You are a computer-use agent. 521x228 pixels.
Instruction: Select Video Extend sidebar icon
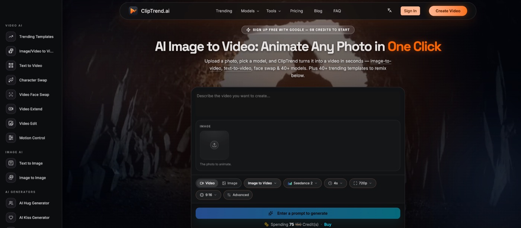11,109
